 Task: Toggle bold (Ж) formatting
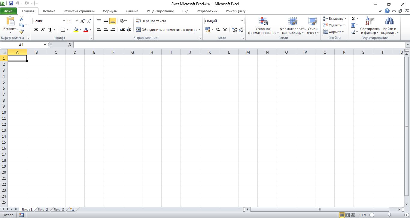(36, 30)
